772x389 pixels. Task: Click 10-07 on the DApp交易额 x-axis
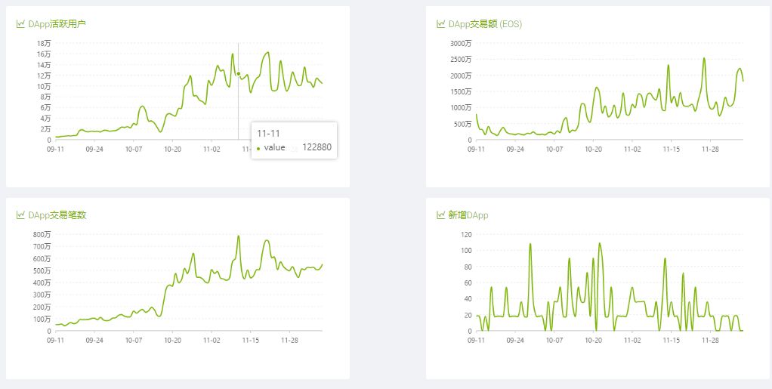[554, 149]
